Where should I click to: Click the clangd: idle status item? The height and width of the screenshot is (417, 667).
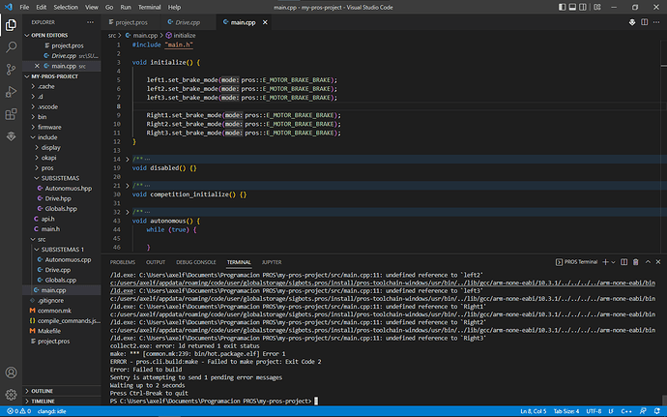(x=52, y=411)
